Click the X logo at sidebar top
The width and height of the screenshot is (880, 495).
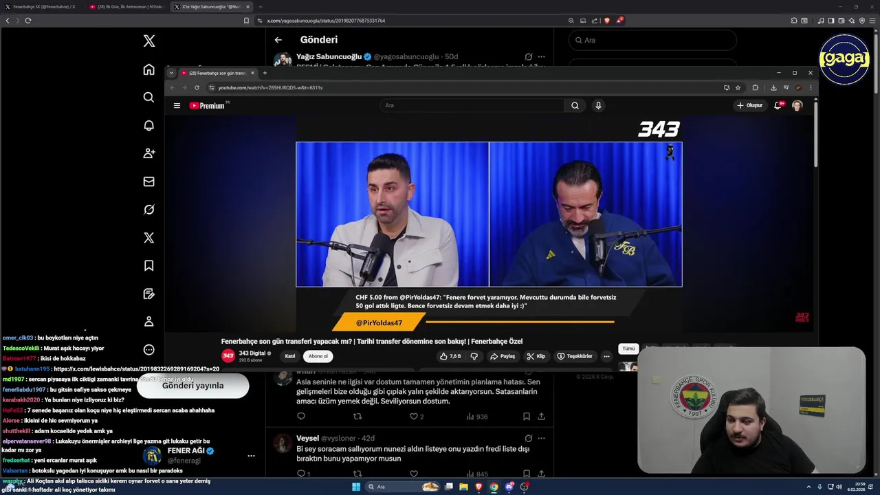(149, 41)
